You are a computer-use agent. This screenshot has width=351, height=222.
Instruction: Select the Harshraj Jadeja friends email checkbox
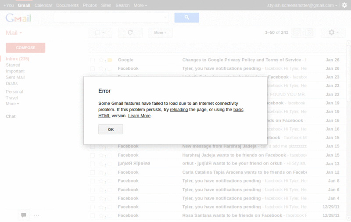[x=92, y=155]
